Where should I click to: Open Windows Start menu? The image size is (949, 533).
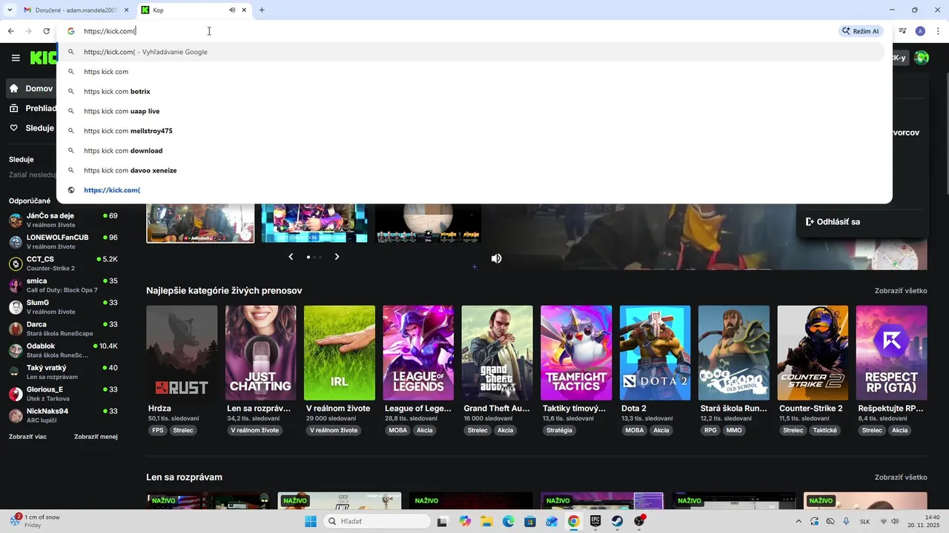coord(311,521)
